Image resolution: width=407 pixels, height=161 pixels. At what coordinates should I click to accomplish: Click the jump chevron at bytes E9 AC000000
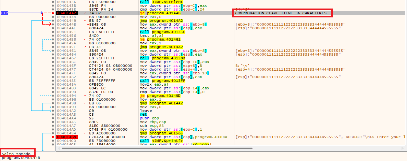point(85,133)
